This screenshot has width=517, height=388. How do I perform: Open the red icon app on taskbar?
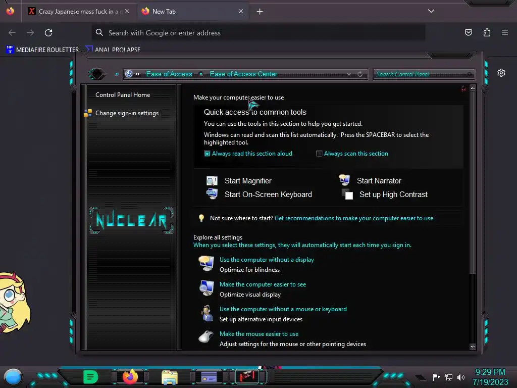click(248, 376)
